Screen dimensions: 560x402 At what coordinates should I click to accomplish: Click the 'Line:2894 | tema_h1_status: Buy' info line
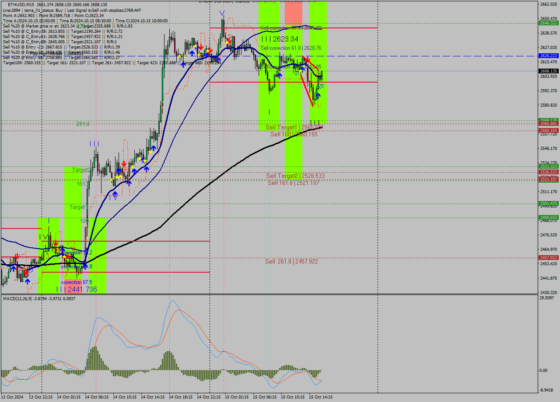click(x=72, y=10)
